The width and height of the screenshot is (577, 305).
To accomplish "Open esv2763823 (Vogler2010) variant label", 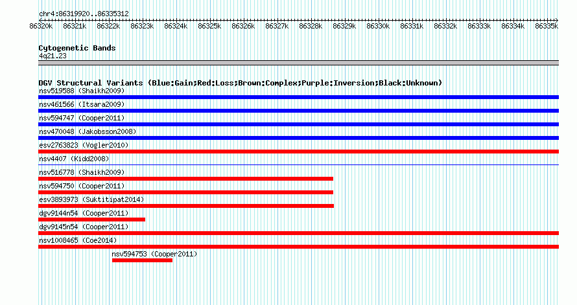I will click(x=84, y=145).
